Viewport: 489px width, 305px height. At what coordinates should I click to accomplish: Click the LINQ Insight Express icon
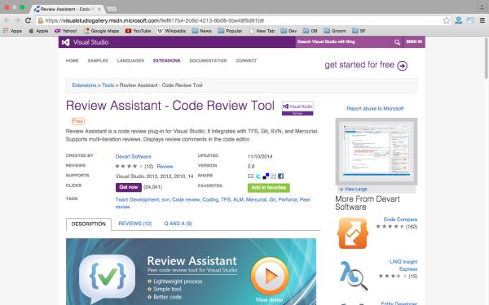click(x=354, y=276)
